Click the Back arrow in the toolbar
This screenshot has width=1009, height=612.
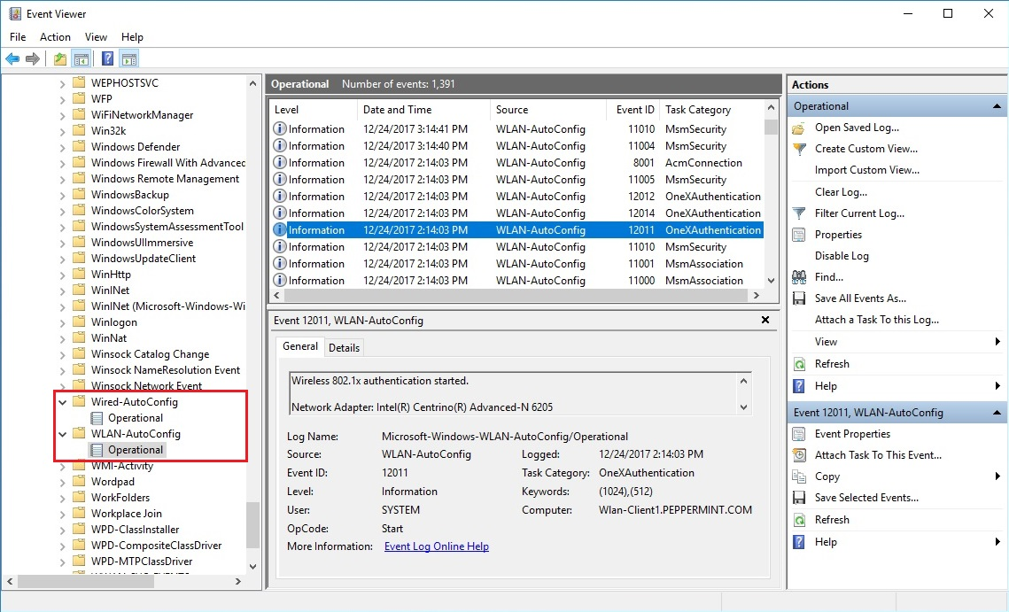coord(12,59)
